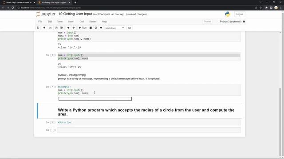Click the Python logo icon
This screenshot has height=159, width=284.
[x=228, y=14]
